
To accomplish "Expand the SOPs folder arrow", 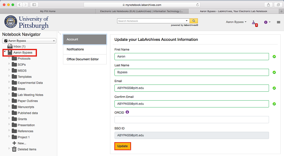I will [9, 64].
